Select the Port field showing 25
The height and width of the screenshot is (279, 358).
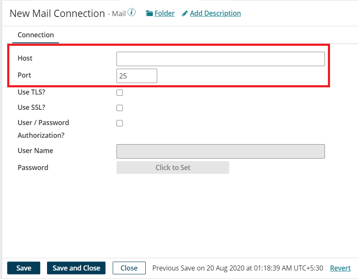137,76
